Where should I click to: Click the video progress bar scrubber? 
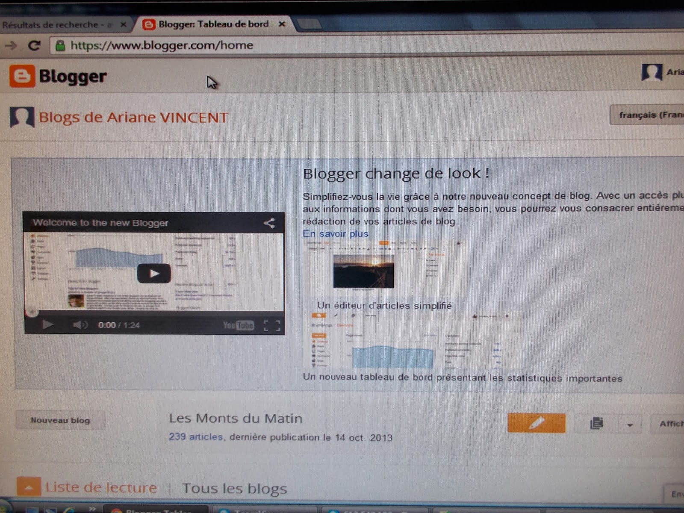click(32, 312)
